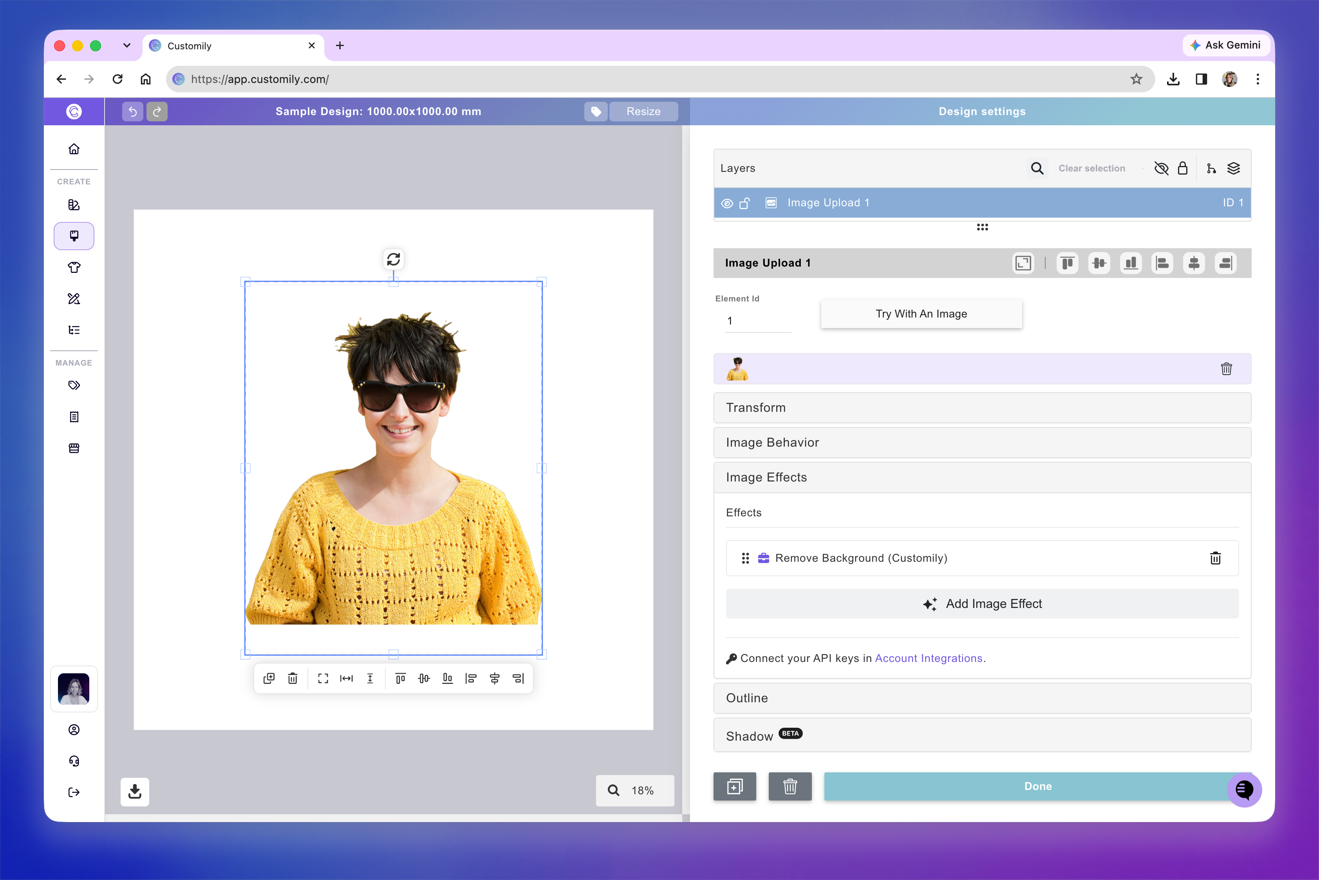Select the Image Upload 1 layer row

pos(982,203)
